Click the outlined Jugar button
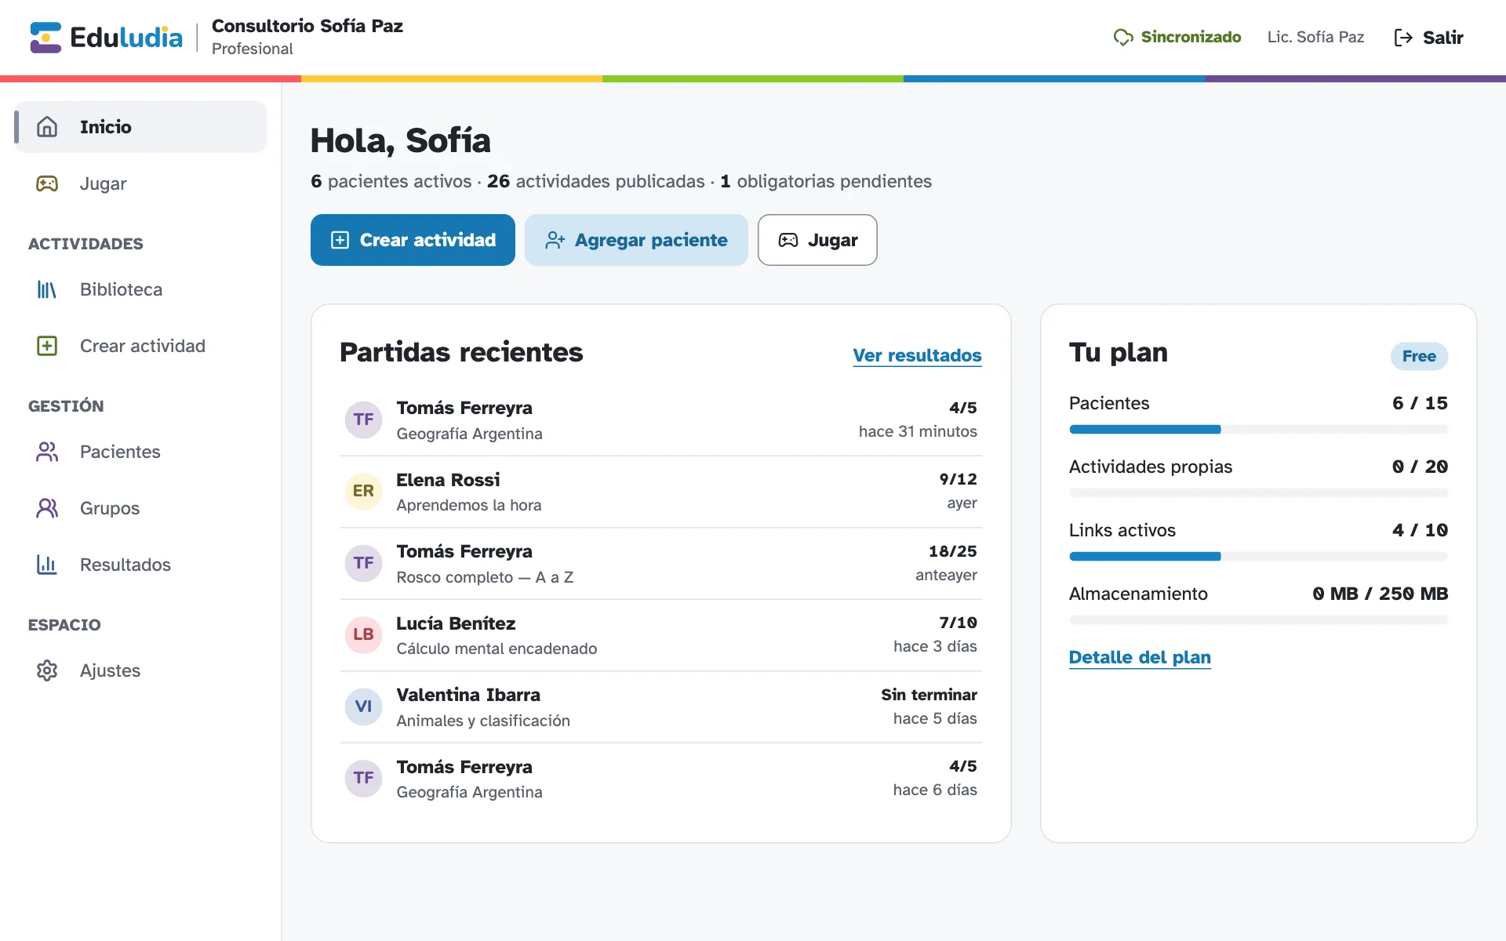Image resolution: width=1506 pixels, height=941 pixels. coord(817,240)
